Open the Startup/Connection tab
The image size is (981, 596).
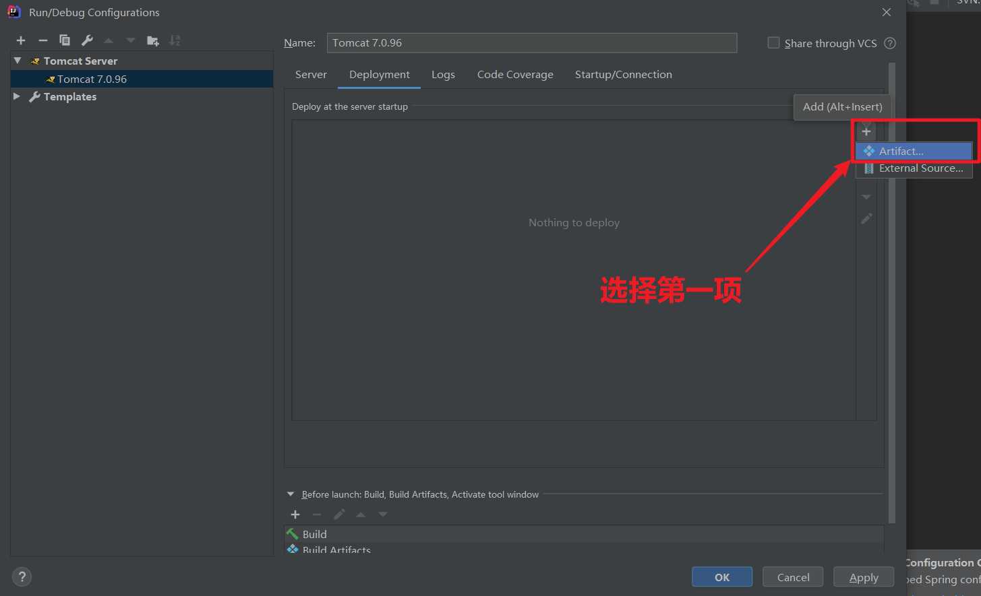(x=623, y=75)
